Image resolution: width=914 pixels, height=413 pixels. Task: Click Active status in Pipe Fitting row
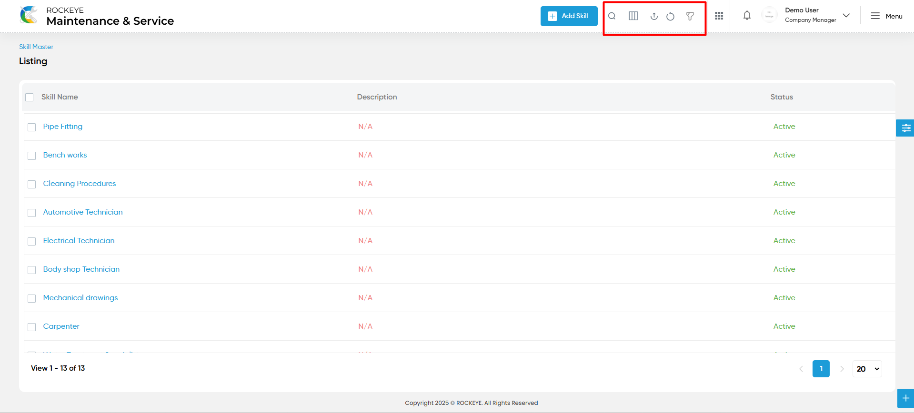click(784, 127)
